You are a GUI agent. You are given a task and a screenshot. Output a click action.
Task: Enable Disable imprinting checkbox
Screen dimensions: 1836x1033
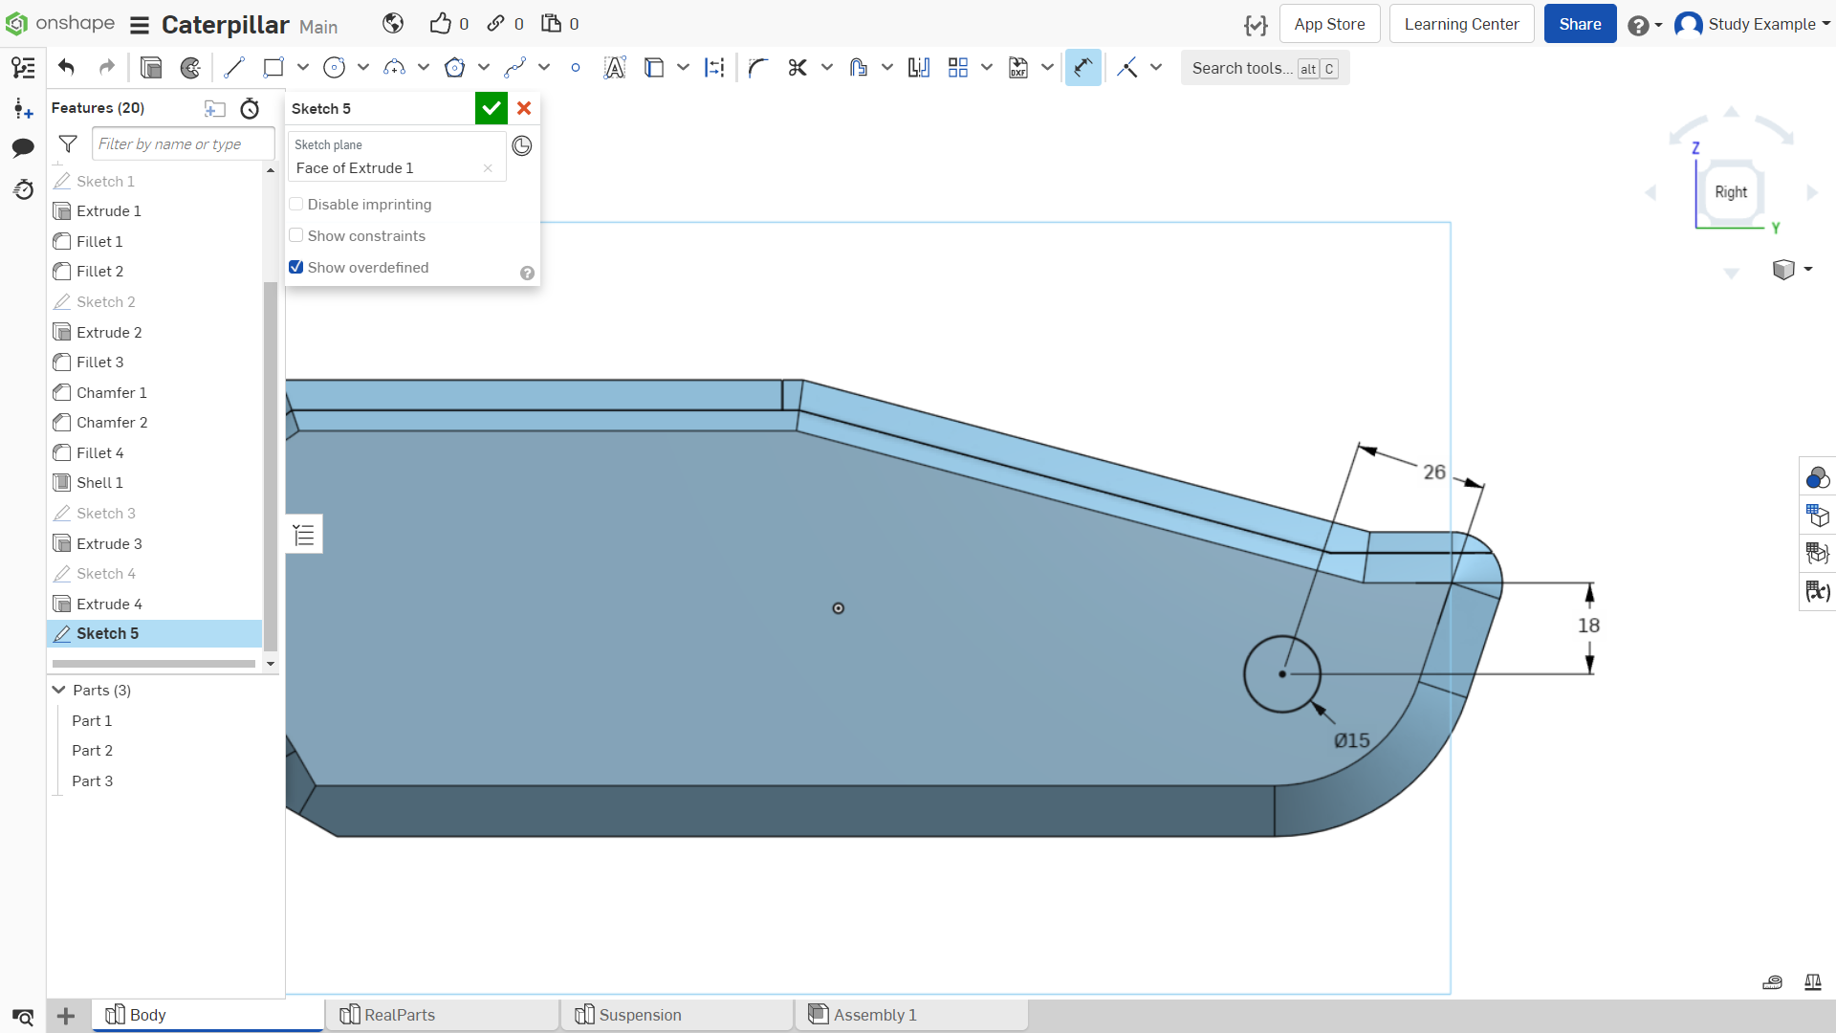pos(296,205)
